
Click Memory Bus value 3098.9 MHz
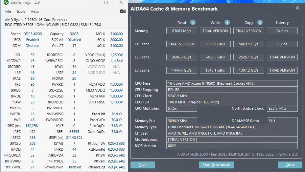tap(182, 121)
